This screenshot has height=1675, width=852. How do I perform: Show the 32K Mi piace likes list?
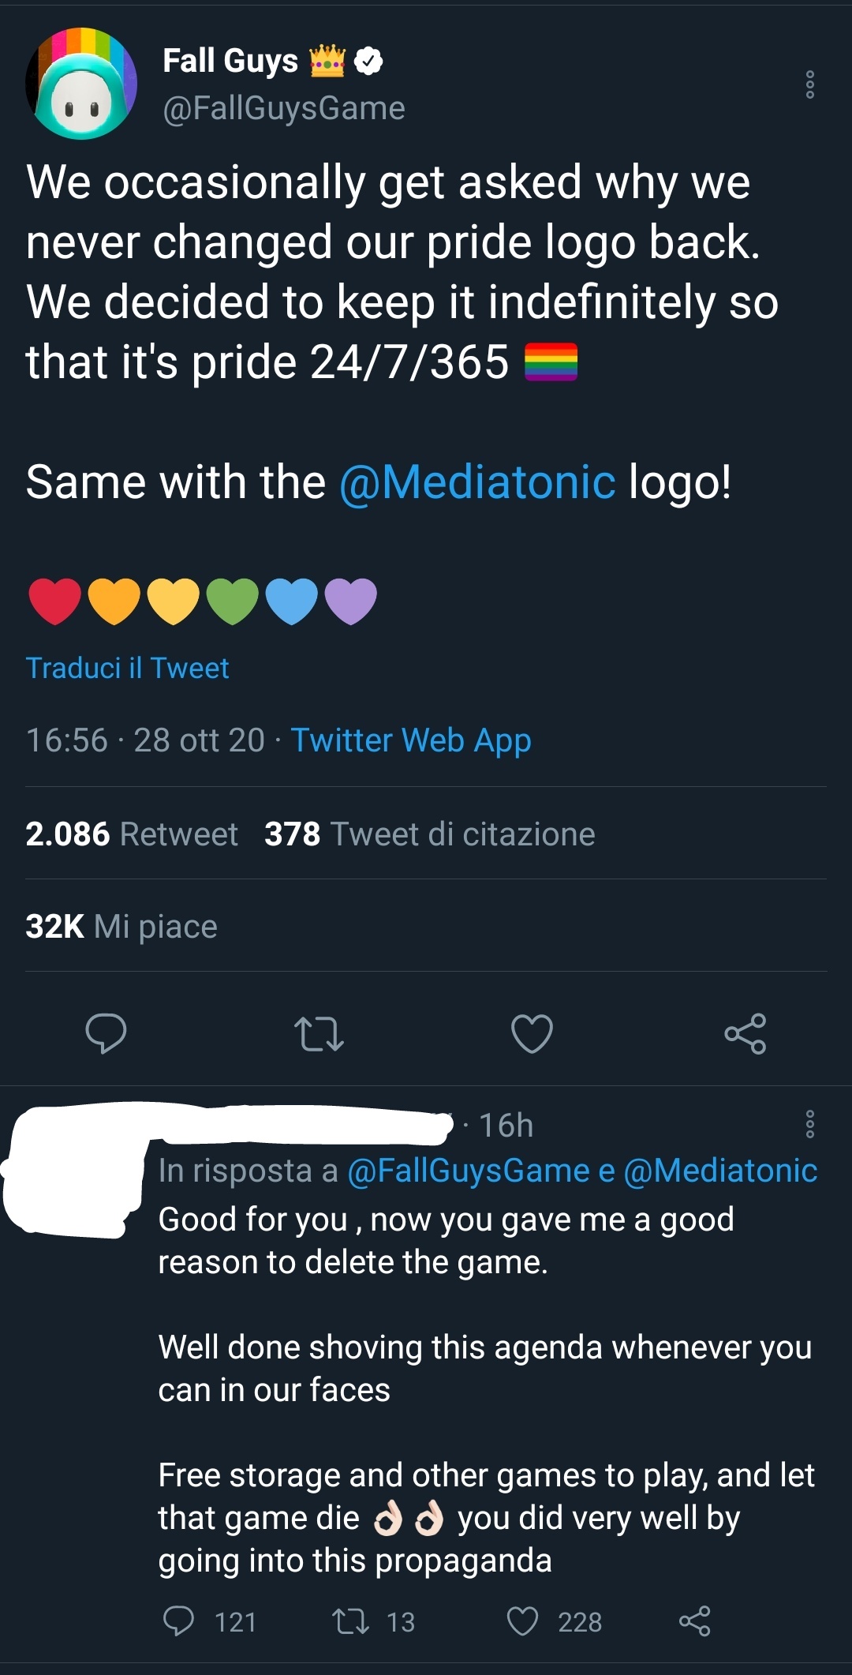121,926
